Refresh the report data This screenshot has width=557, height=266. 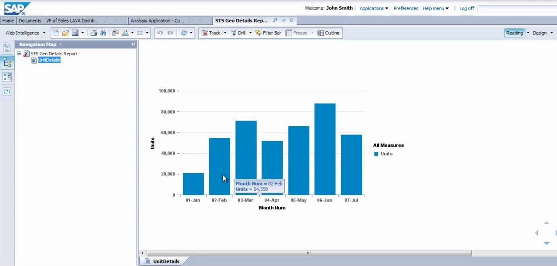[x=183, y=33]
